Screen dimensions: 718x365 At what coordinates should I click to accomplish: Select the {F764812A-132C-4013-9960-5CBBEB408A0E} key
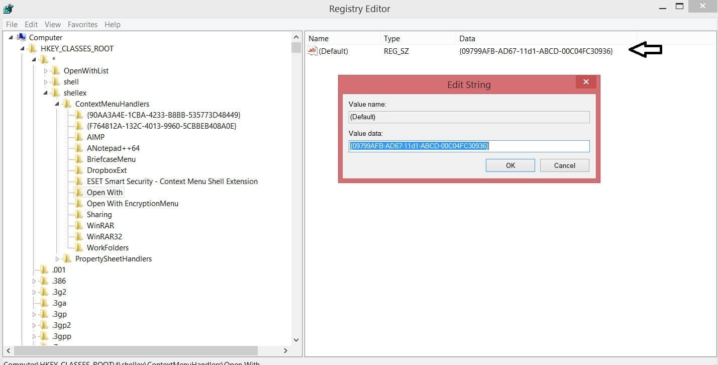click(161, 126)
